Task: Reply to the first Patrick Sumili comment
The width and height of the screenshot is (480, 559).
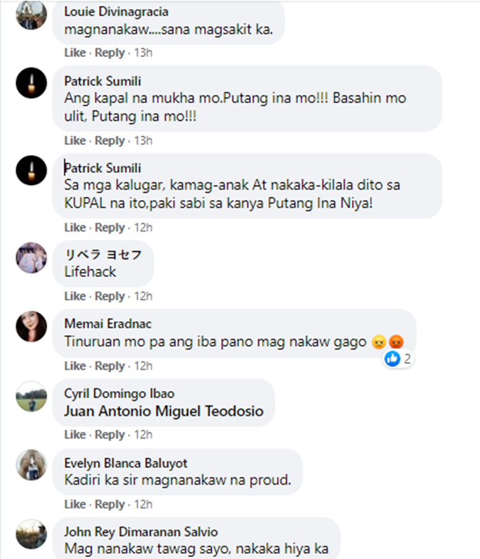Action: [109, 141]
